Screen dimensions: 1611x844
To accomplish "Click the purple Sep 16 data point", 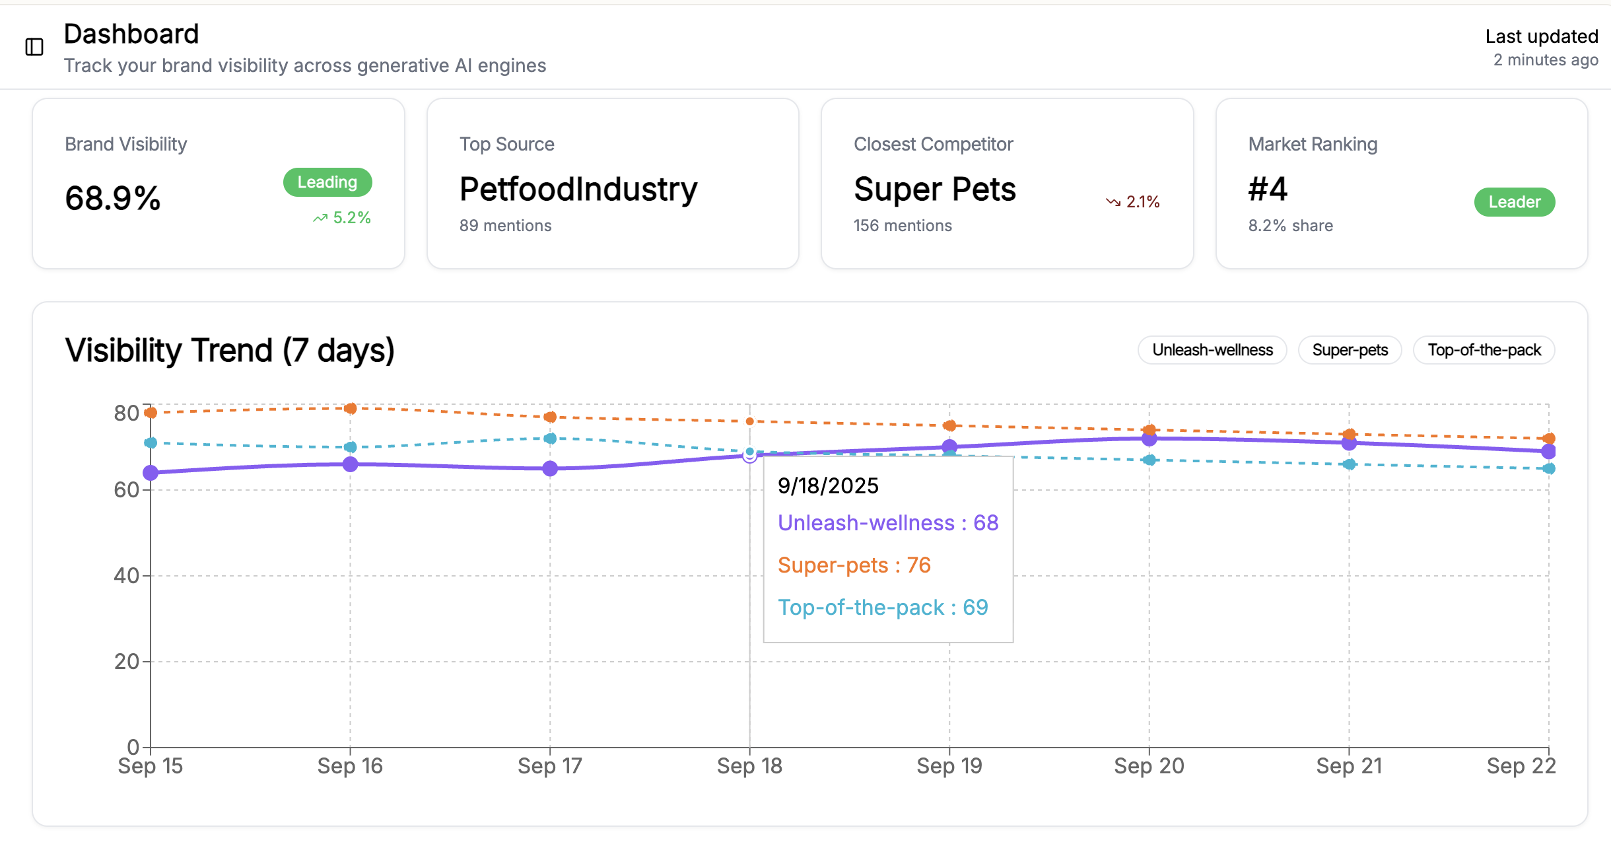I will [x=351, y=464].
